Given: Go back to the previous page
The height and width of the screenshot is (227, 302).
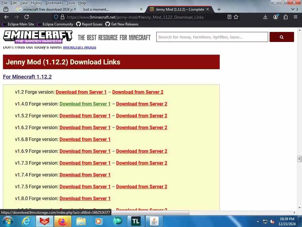Looking at the screenshot, I should click(x=6, y=17).
